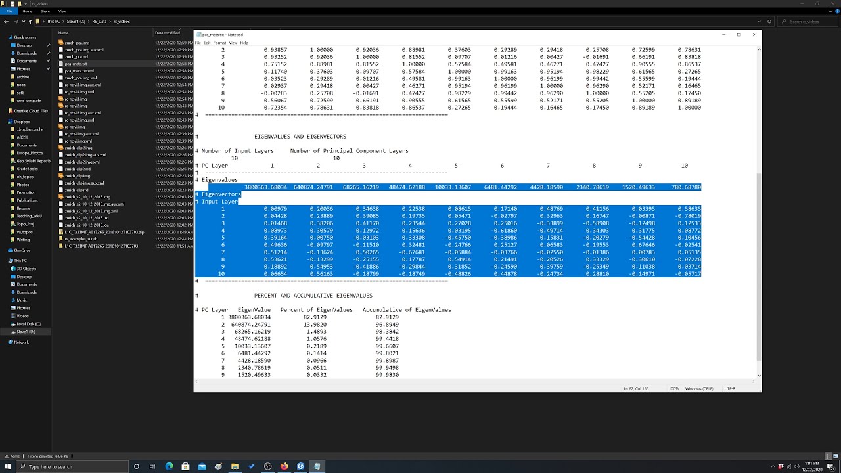841x473 pixels.
Task: Open the Notepad File menu
Action: [x=198, y=43]
